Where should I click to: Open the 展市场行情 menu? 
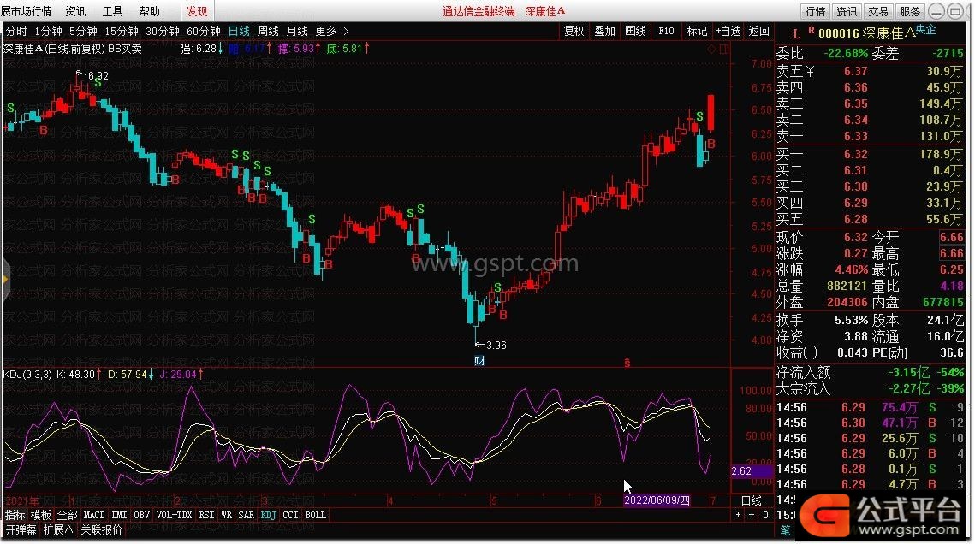[27, 11]
